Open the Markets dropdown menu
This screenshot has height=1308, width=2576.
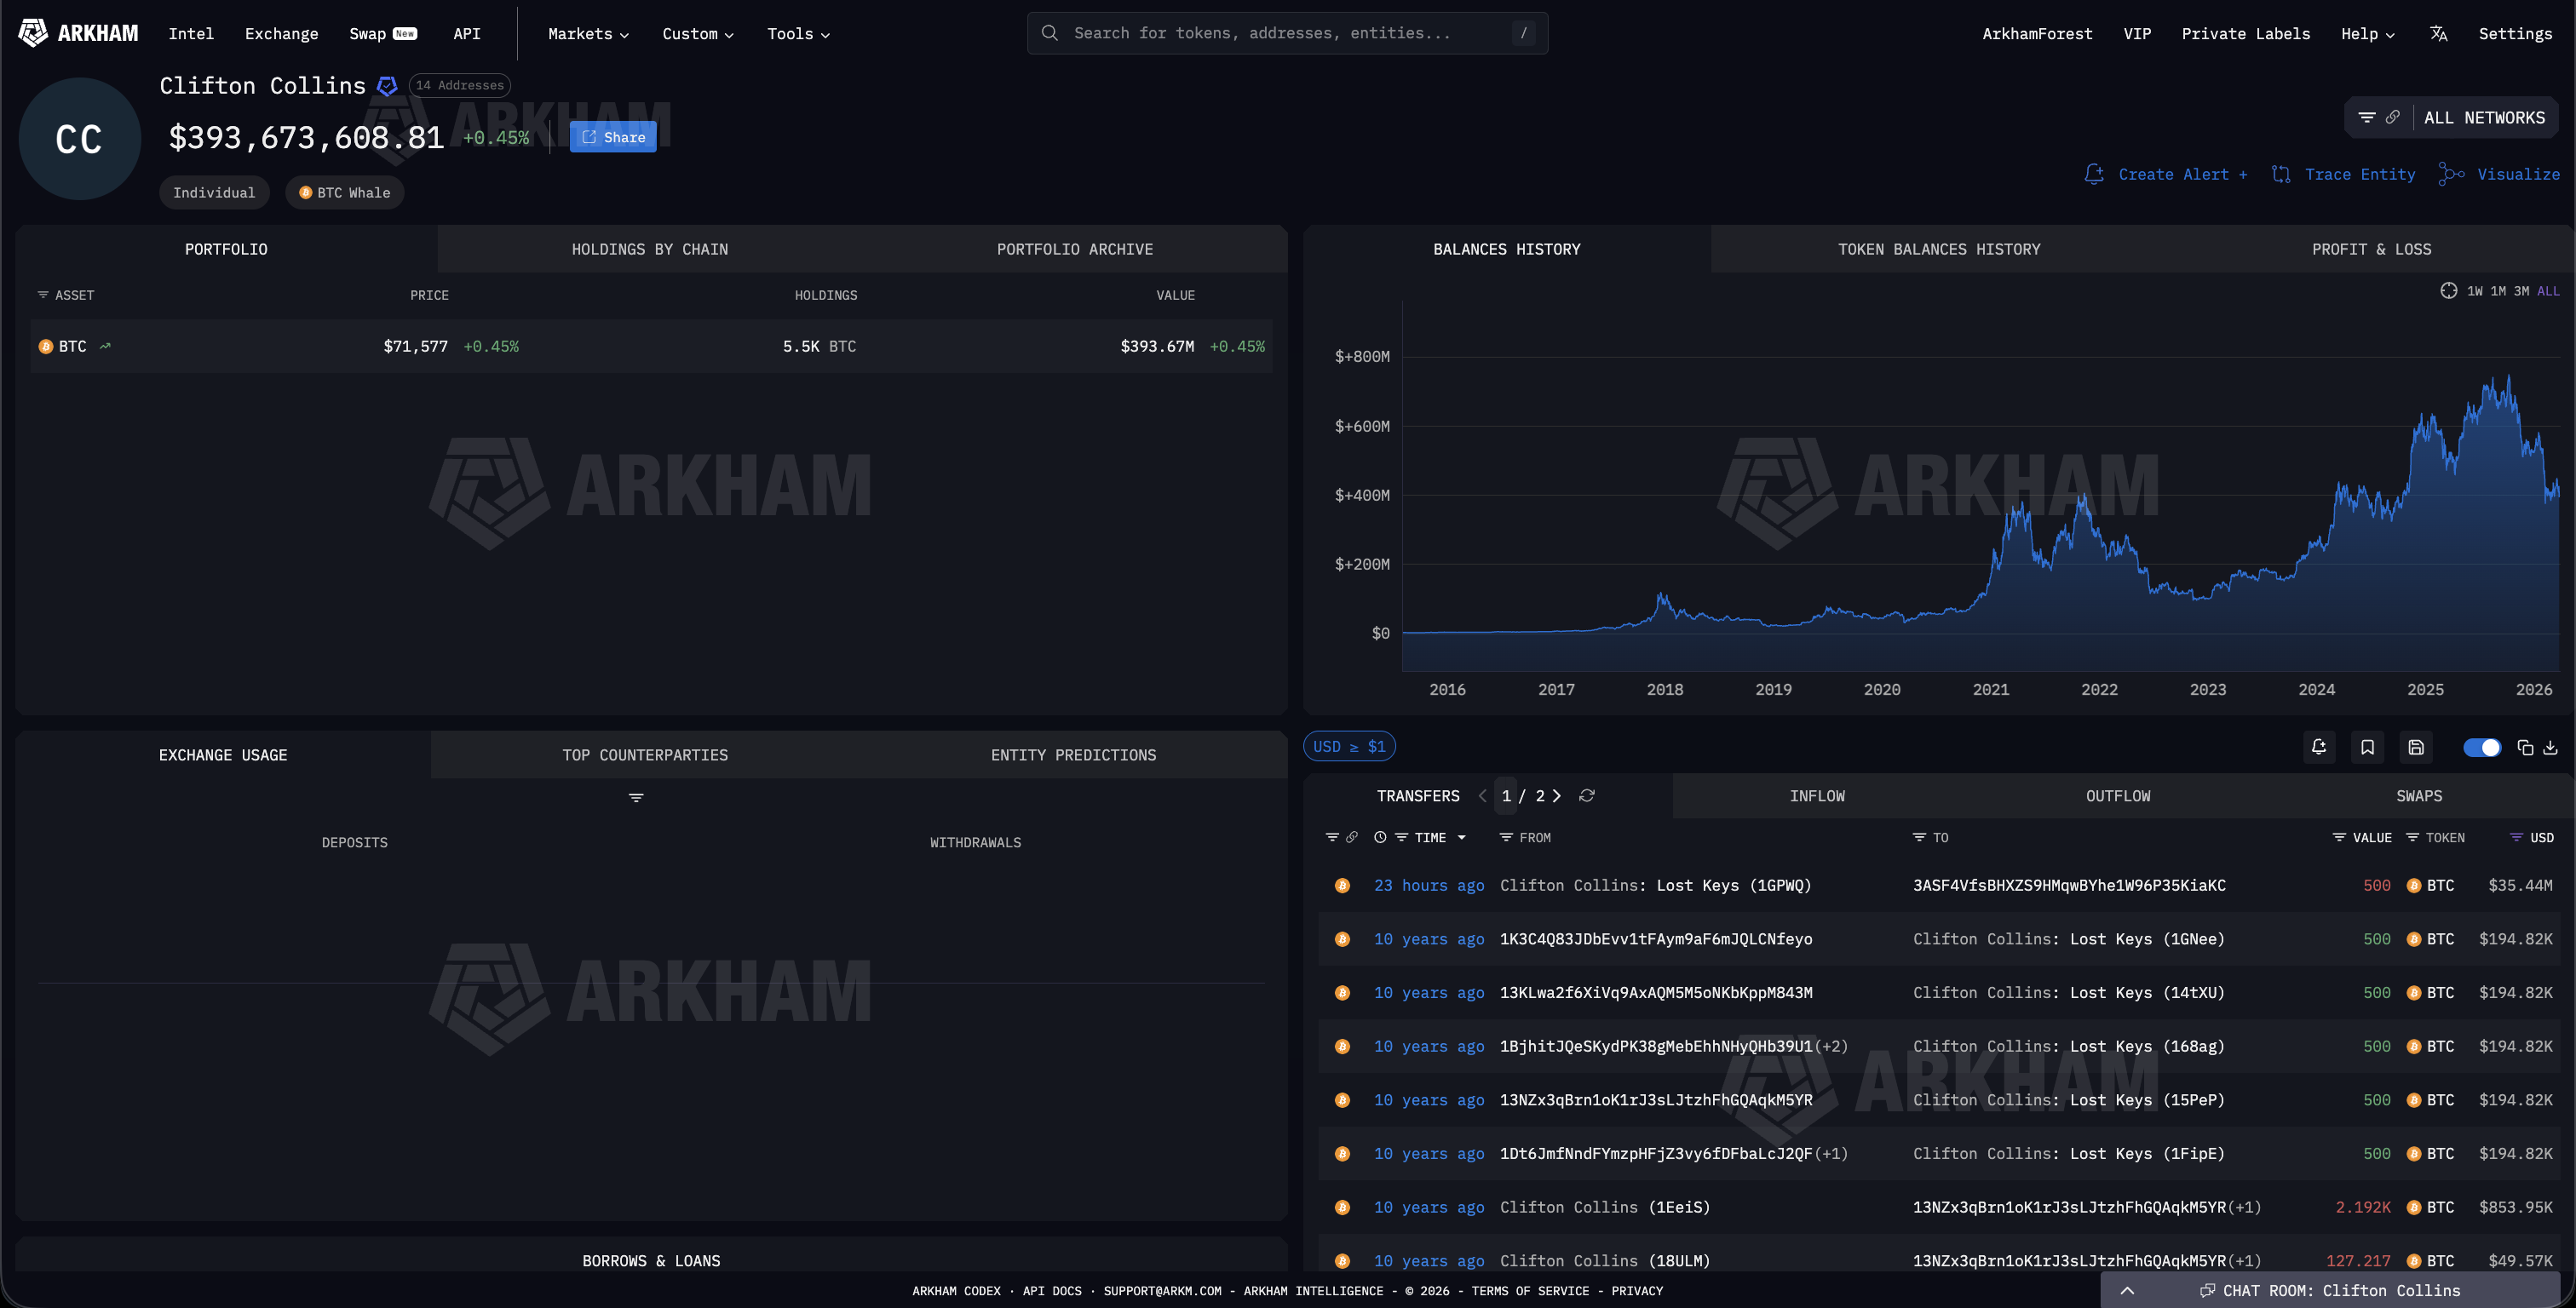coord(588,34)
